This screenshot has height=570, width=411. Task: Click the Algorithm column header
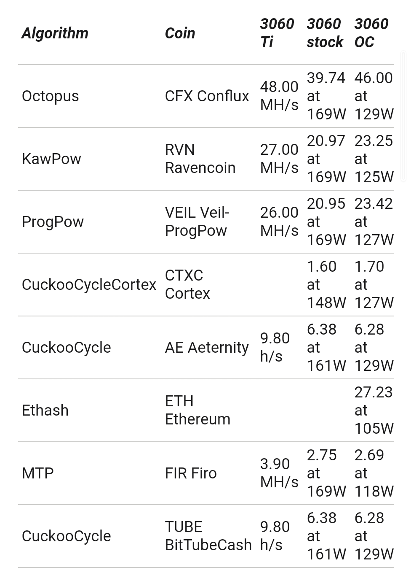tap(55, 33)
